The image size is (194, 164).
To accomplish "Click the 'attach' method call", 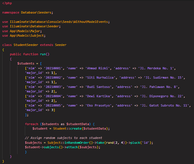I will 72,147.
